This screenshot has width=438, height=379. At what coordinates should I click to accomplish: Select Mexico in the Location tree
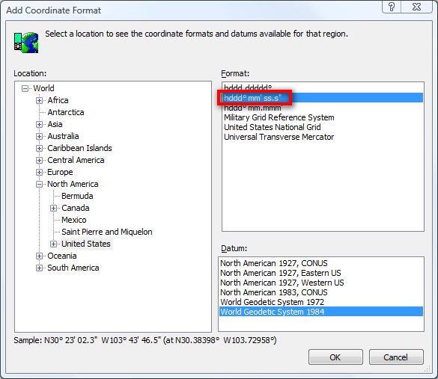(74, 220)
